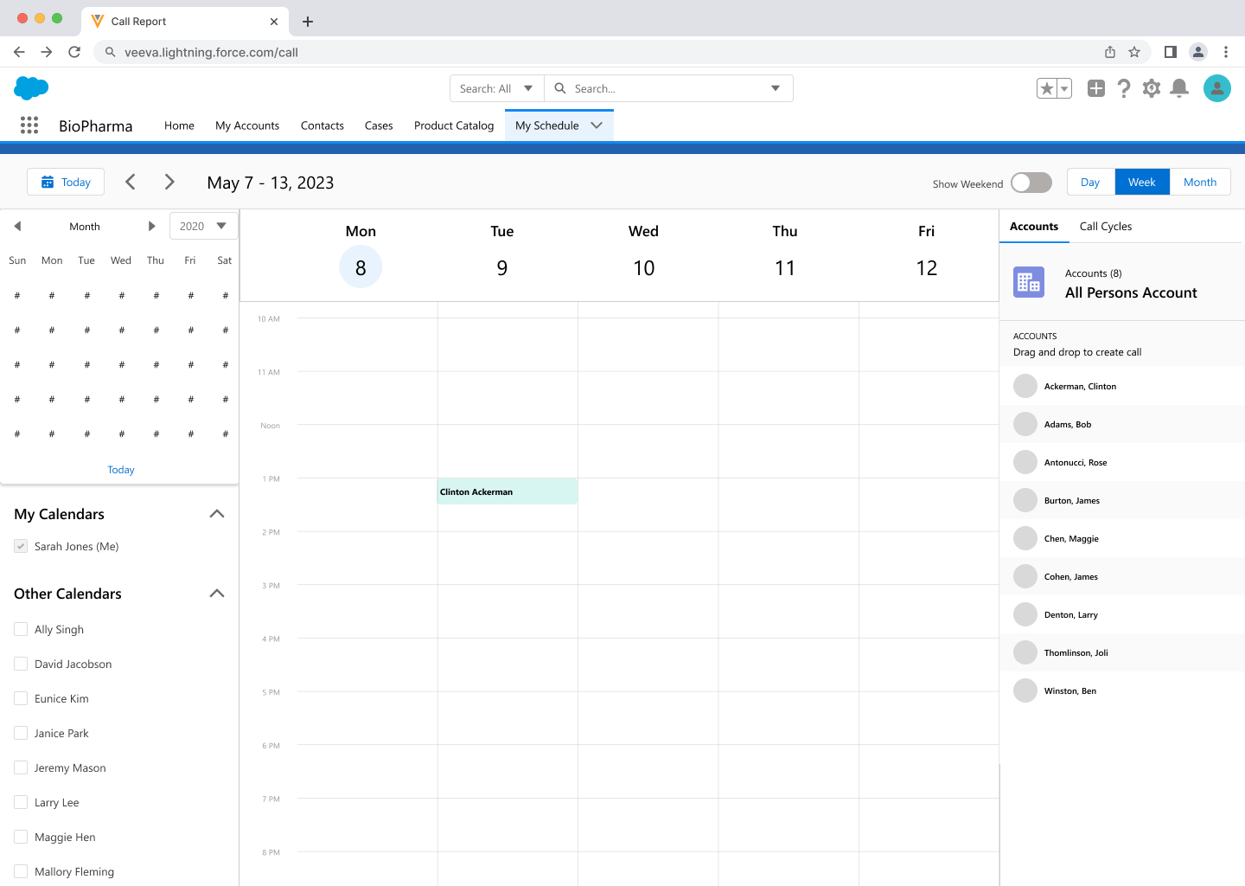1245x886 pixels.
Task: Open the My Accounts nav tab
Action: 247,125
